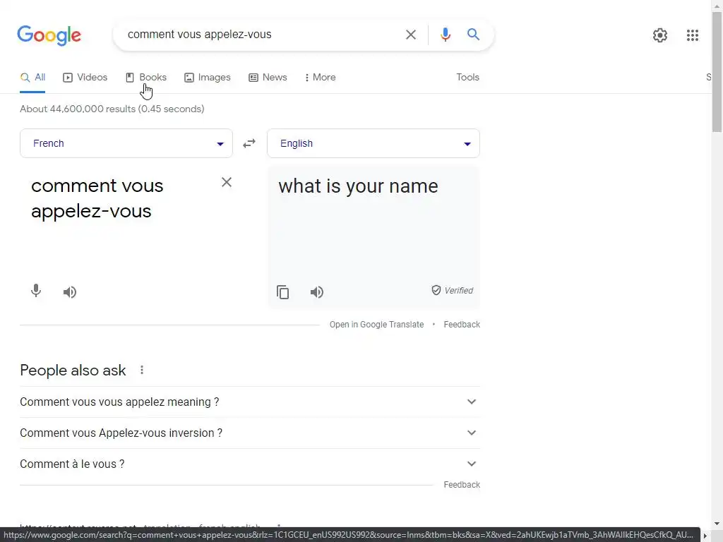Listen to the English translation
The image size is (723, 542).
(x=317, y=292)
